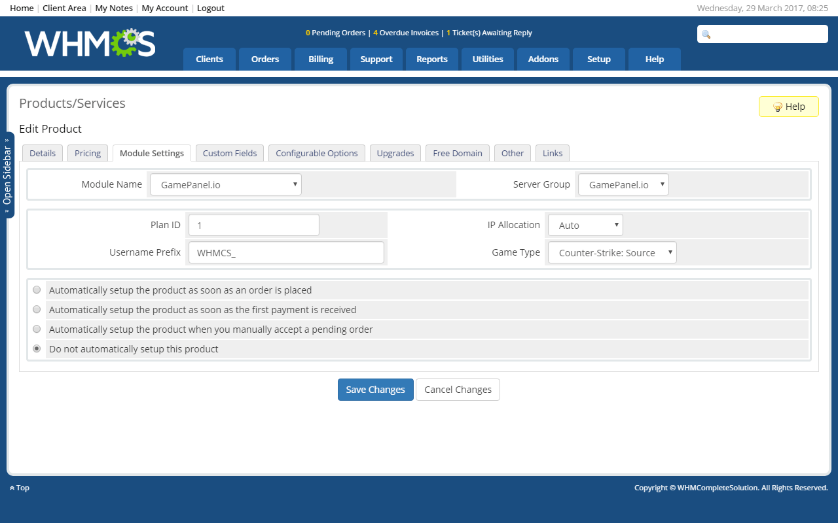Open the Clients menu

(x=209, y=59)
